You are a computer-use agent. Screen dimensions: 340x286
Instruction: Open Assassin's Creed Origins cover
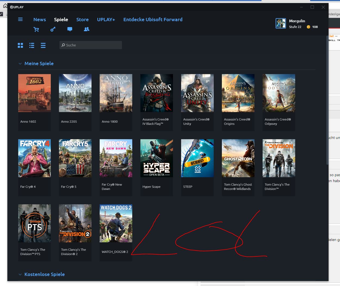238,93
